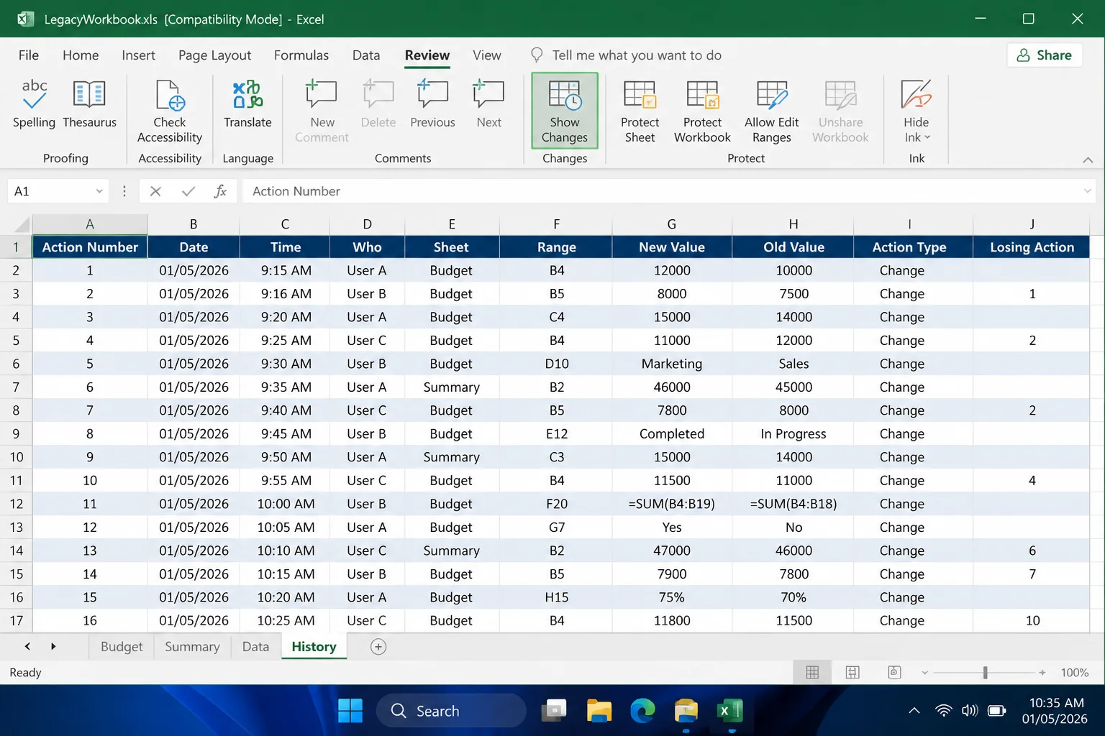Screen dimensions: 1105x736
Task: Select all cells with the corner triangle
Action: (21, 224)
